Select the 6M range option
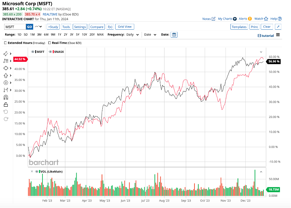Screen dimensions: 291x208 (46, 34)
